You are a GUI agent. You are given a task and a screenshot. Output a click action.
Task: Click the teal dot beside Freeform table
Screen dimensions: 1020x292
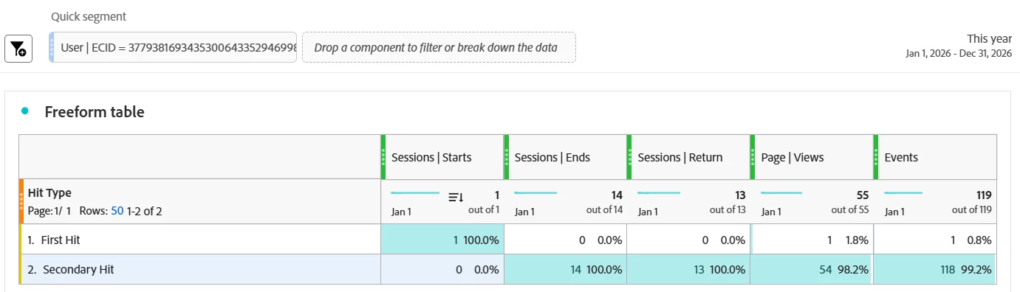(25, 111)
